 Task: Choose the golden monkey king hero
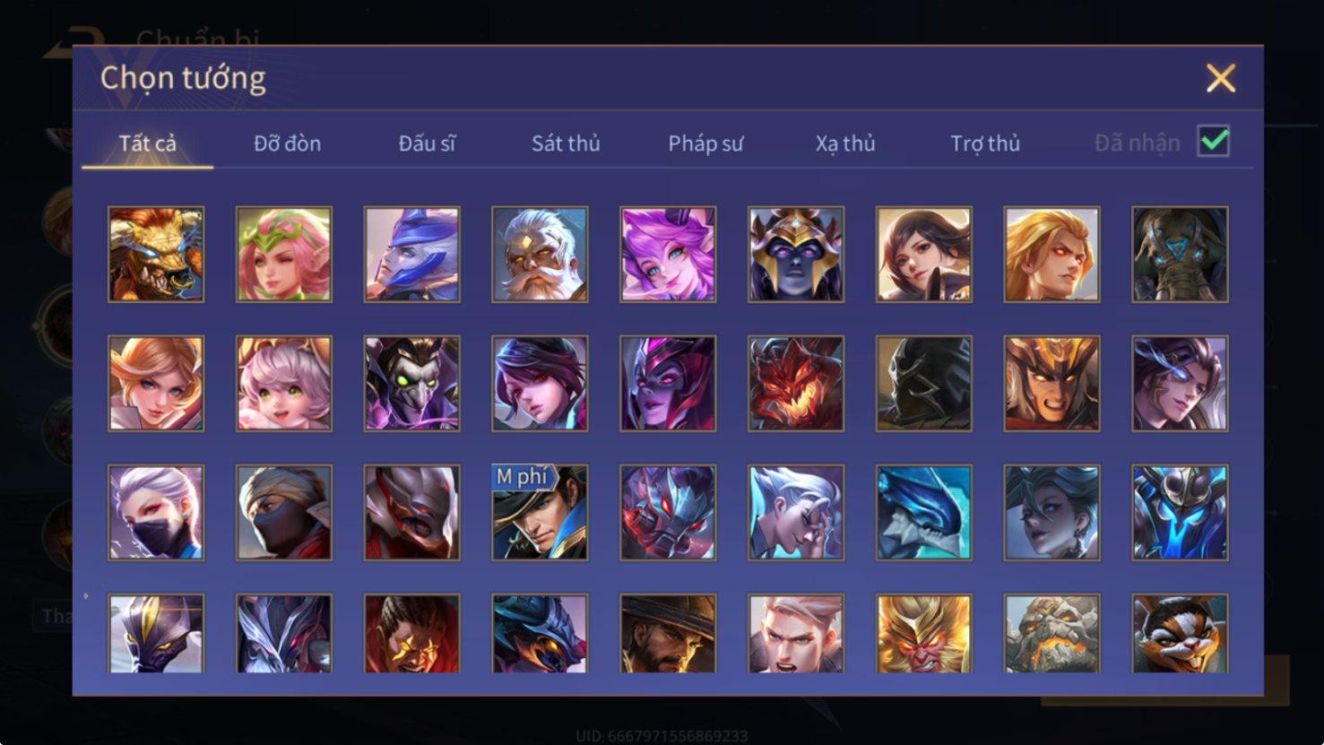point(924,633)
